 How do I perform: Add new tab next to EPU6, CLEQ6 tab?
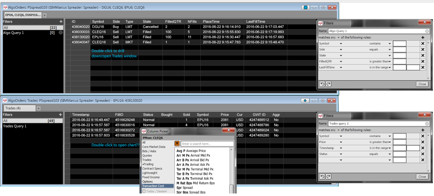click(45, 15)
